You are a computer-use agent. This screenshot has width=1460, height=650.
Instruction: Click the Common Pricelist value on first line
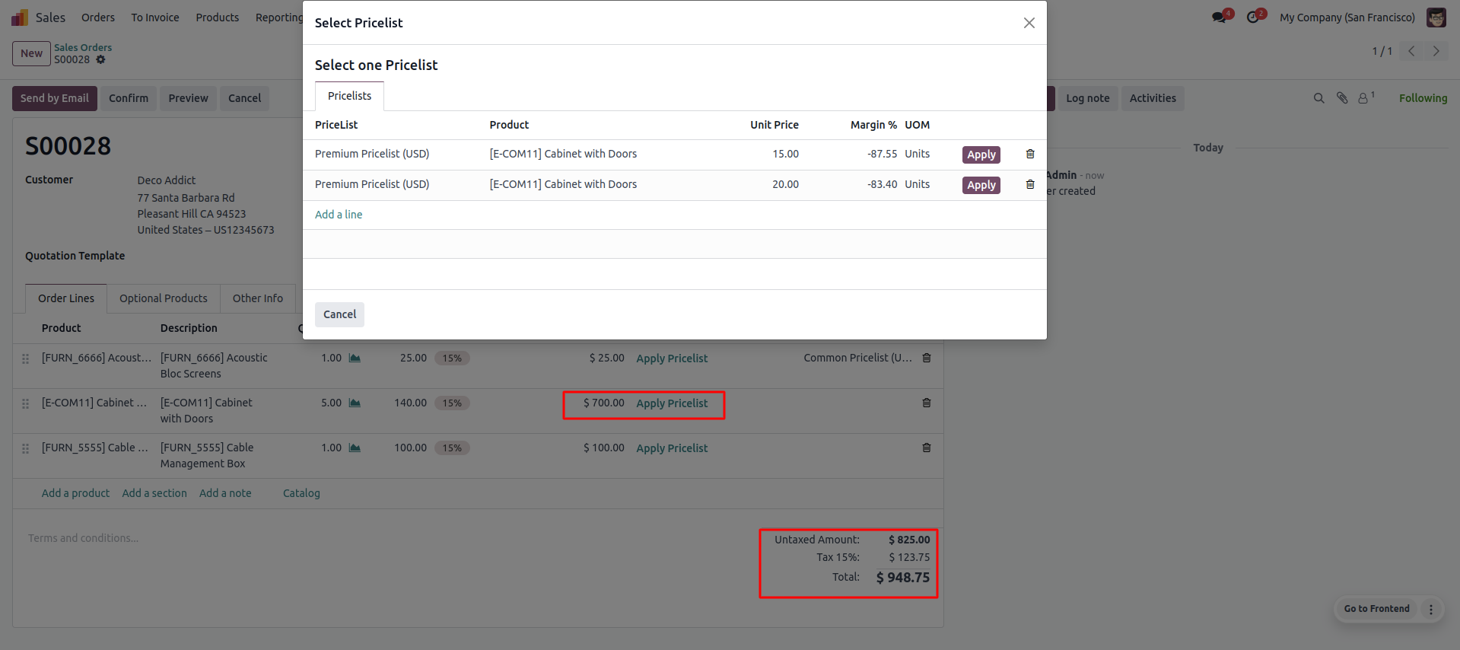pyautogui.click(x=857, y=358)
